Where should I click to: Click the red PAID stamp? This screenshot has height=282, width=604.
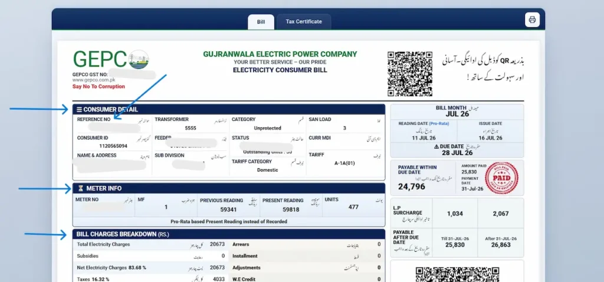501,178
